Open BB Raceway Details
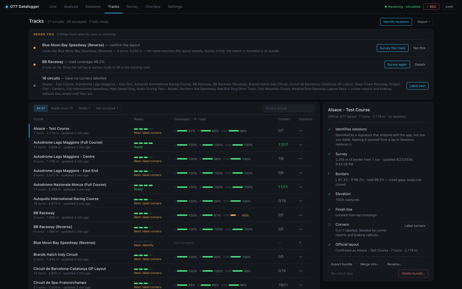Image resolution: width=462 pixels, height=289 pixels. [x=420, y=64]
